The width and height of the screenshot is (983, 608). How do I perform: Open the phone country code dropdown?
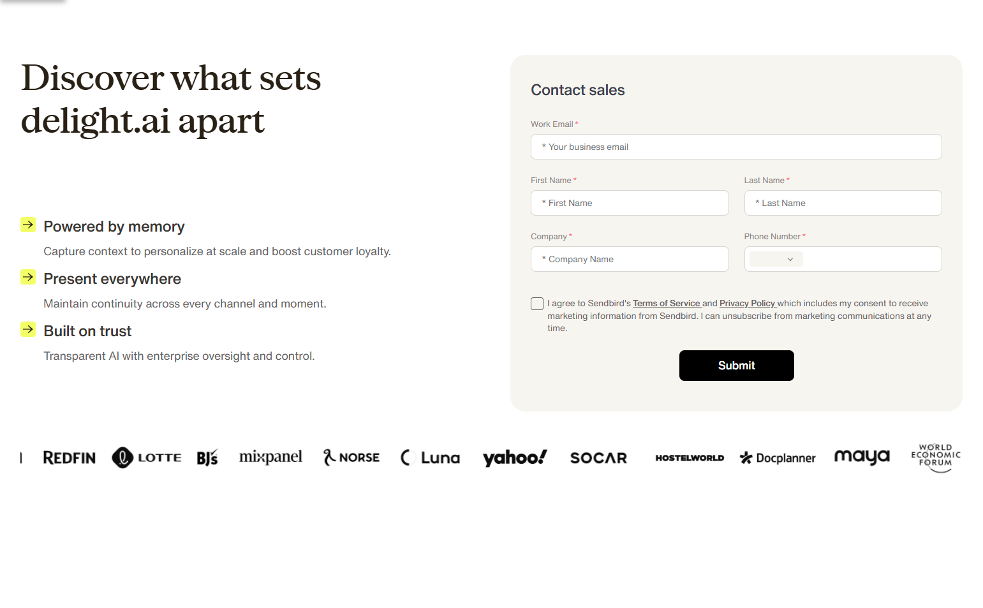(x=776, y=259)
